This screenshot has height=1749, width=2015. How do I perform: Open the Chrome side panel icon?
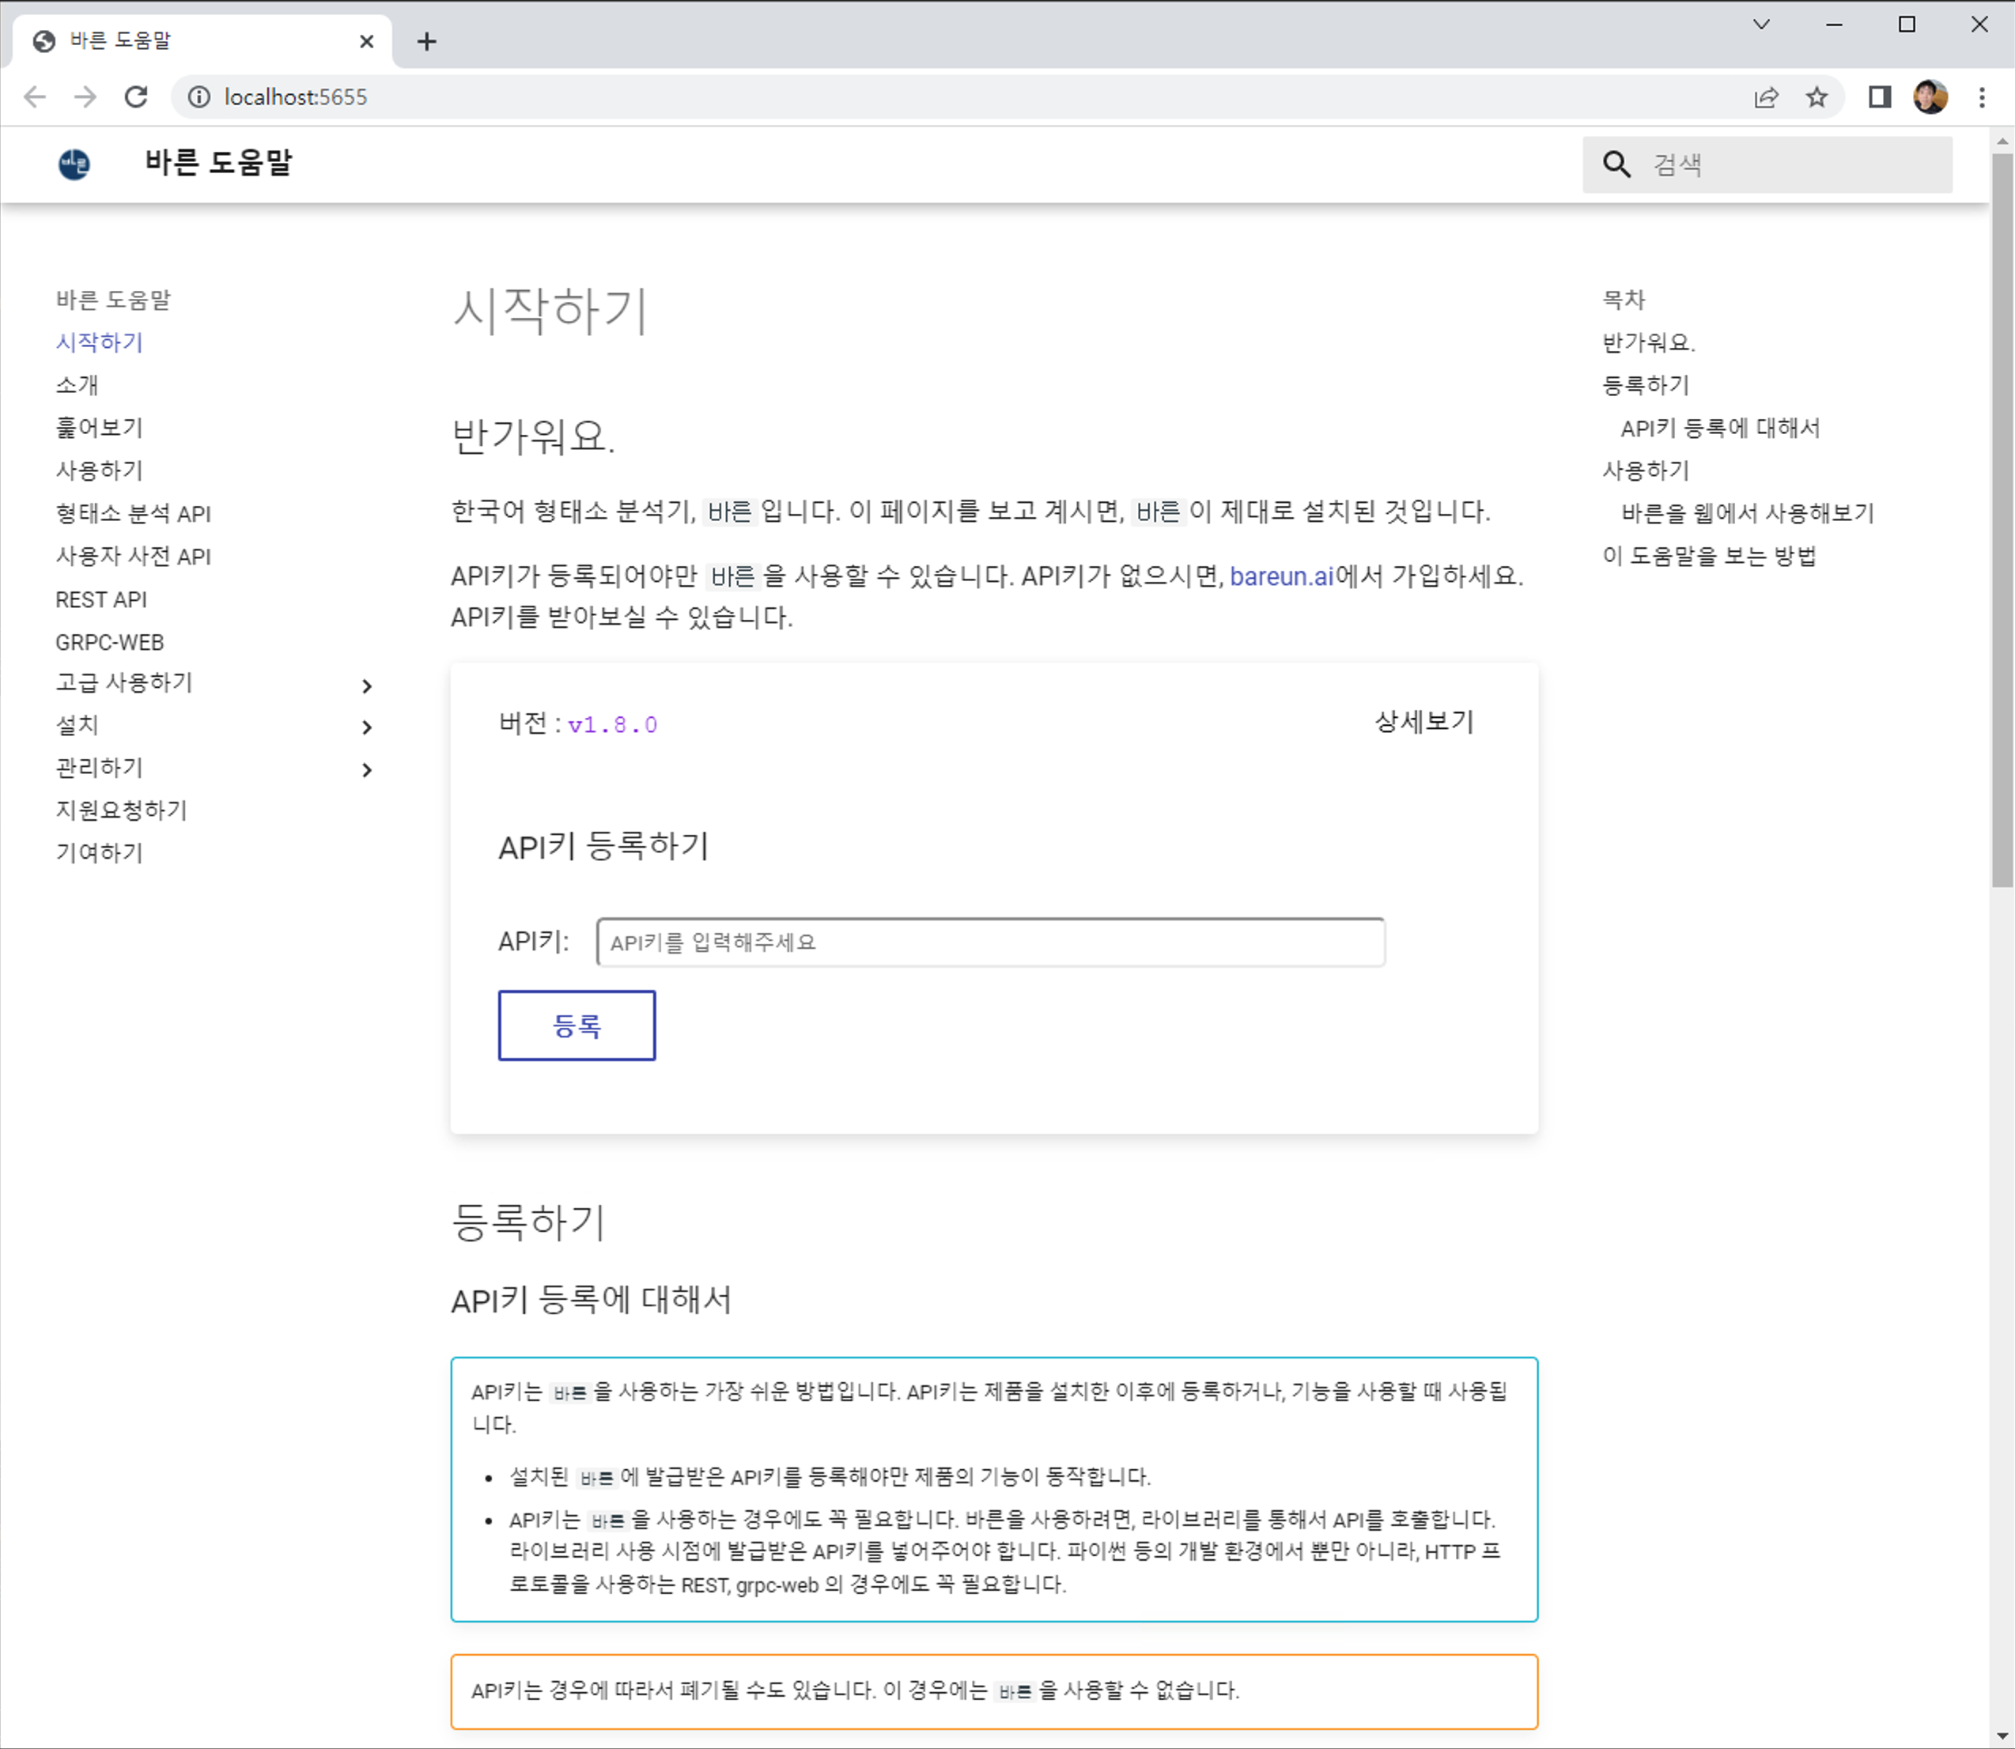[x=1879, y=96]
